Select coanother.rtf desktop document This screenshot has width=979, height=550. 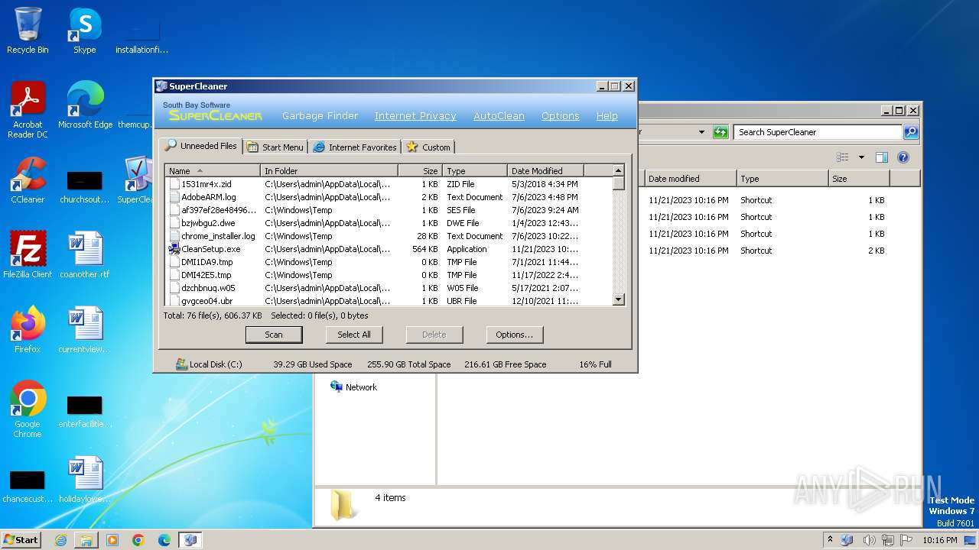(84, 256)
